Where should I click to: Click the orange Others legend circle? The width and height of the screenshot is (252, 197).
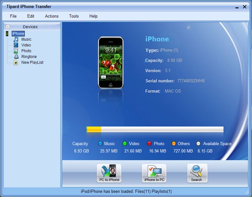tap(174, 143)
